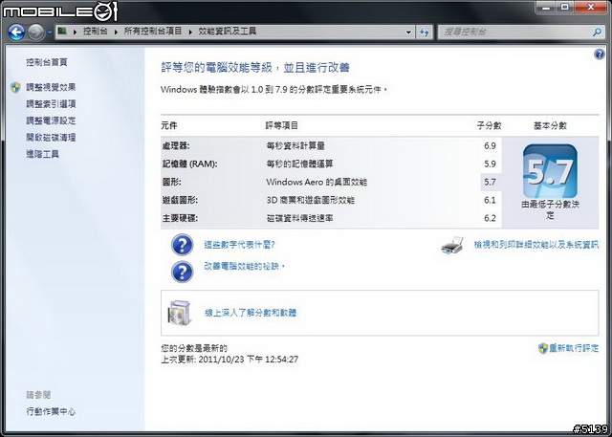Click the shield icon beside 調整視覺效果
The height and width of the screenshot is (437, 612).
click(15, 87)
